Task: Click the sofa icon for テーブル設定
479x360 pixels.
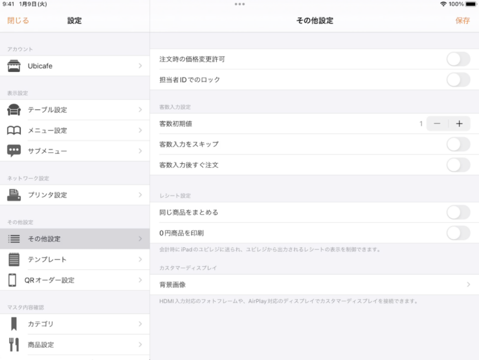Action: [x=14, y=109]
